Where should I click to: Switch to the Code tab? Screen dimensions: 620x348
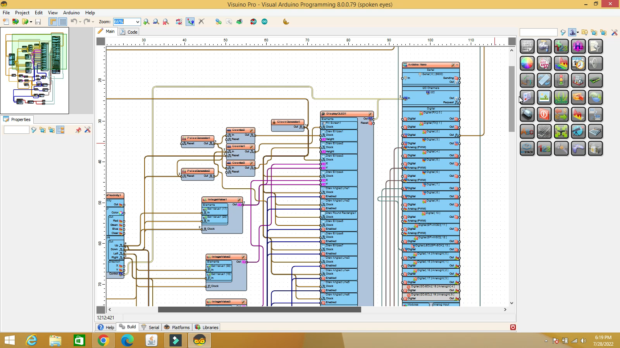pyautogui.click(x=129, y=32)
